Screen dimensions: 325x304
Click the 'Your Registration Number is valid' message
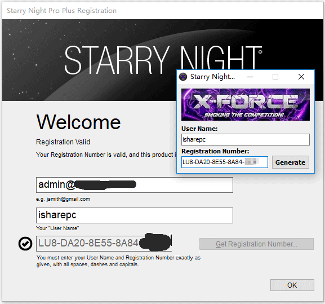tap(106, 155)
